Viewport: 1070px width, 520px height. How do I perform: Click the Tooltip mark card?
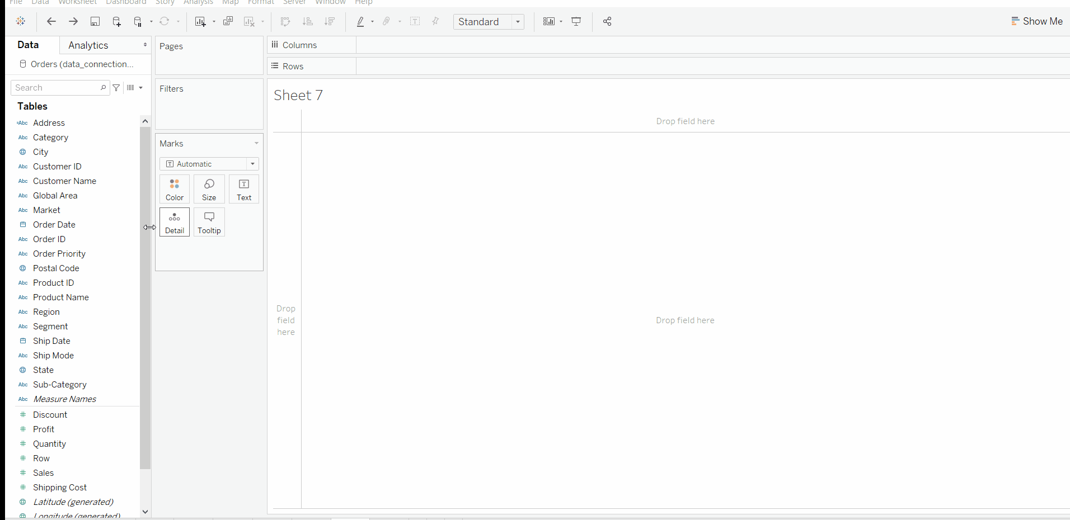[209, 222]
